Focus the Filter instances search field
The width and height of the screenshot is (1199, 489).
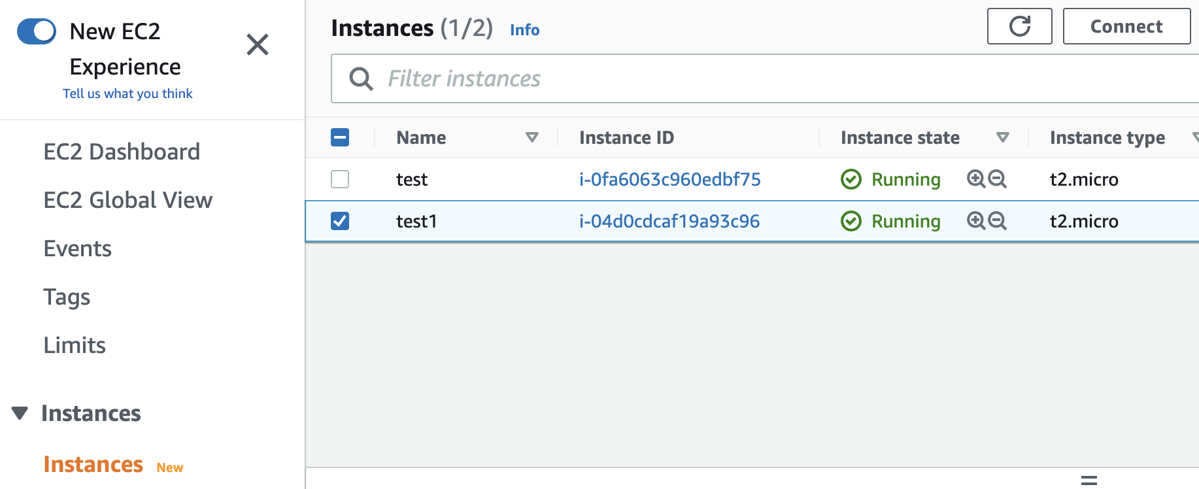pyautogui.click(x=765, y=78)
